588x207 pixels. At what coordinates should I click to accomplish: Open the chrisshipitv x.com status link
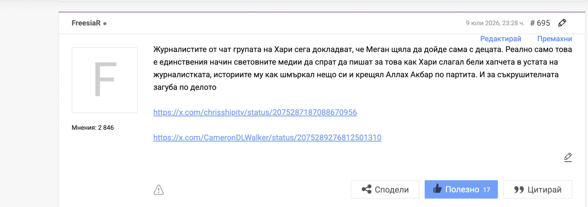coord(255,112)
